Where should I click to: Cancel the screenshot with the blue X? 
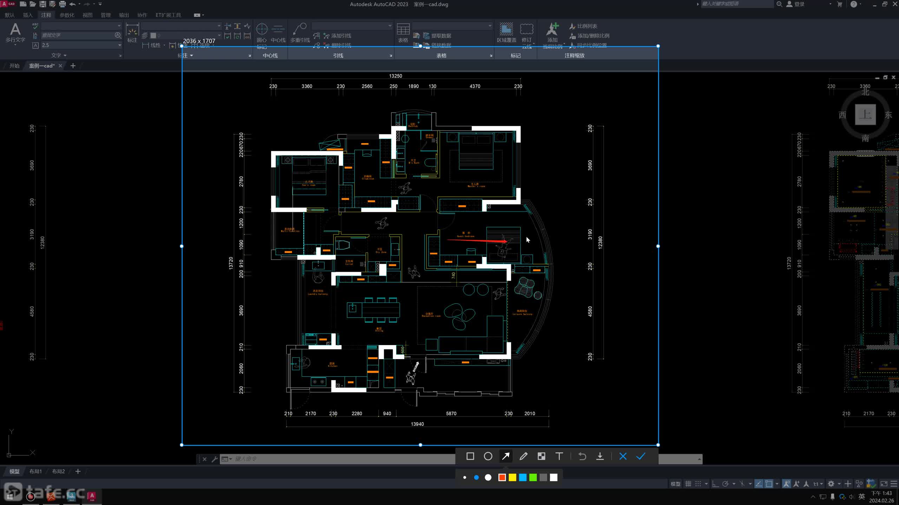point(623,456)
